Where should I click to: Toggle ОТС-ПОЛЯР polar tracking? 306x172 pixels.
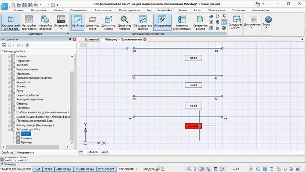pos(126,169)
